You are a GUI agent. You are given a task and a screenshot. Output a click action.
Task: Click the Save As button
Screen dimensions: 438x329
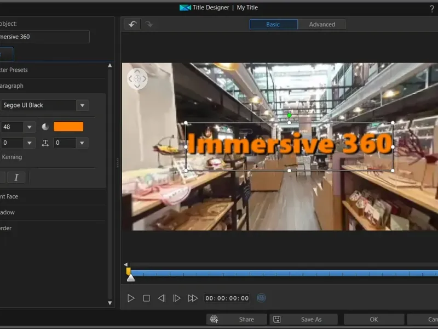(304, 319)
